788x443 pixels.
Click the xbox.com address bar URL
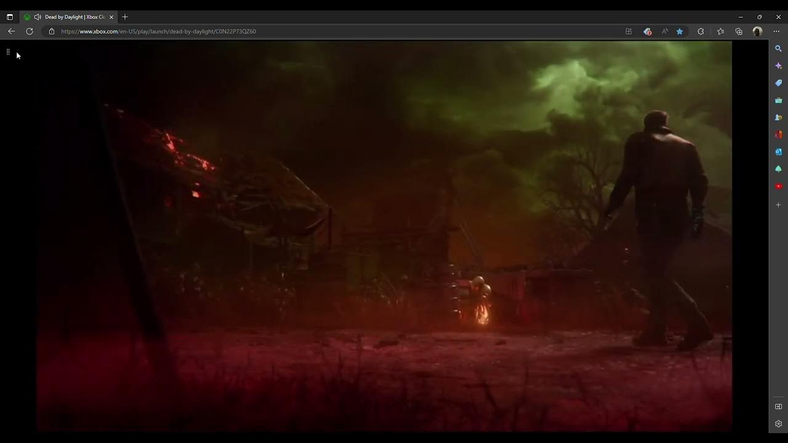pyautogui.click(x=158, y=31)
